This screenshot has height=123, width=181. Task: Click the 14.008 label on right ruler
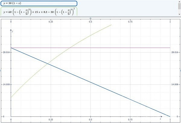click(x=175, y=84)
